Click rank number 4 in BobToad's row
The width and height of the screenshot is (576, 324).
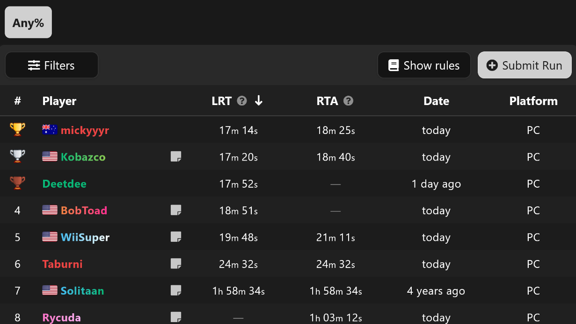point(17,211)
